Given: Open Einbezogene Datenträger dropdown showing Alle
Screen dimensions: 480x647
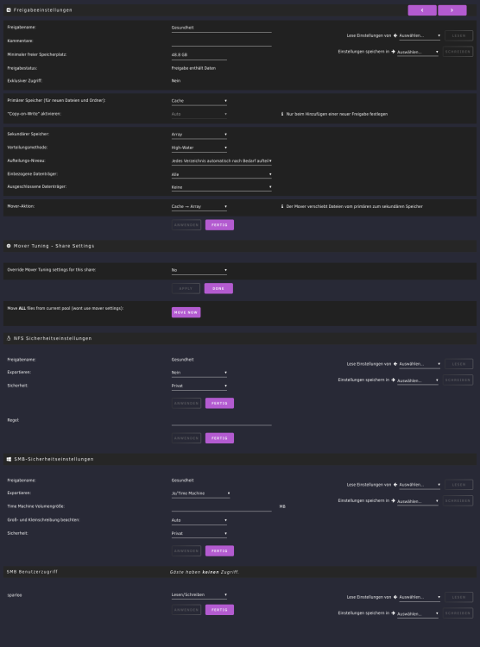Looking at the screenshot, I should (221, 174).
